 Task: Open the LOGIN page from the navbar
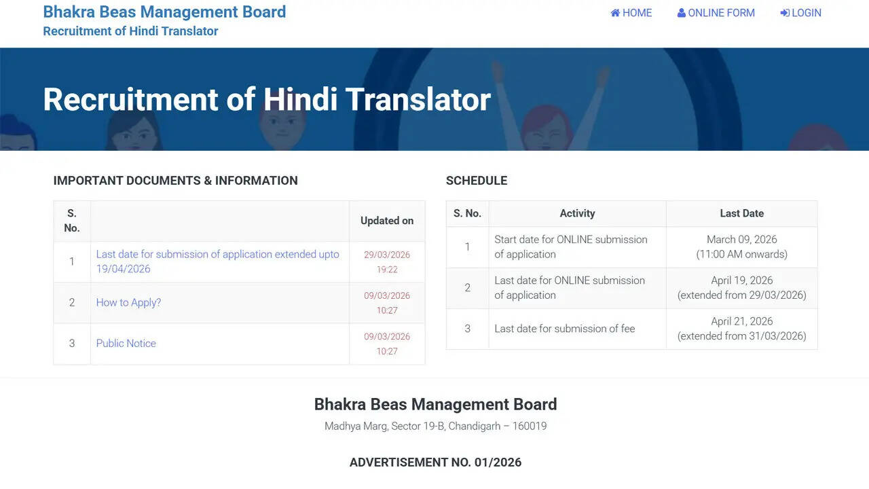coord(806,13)
